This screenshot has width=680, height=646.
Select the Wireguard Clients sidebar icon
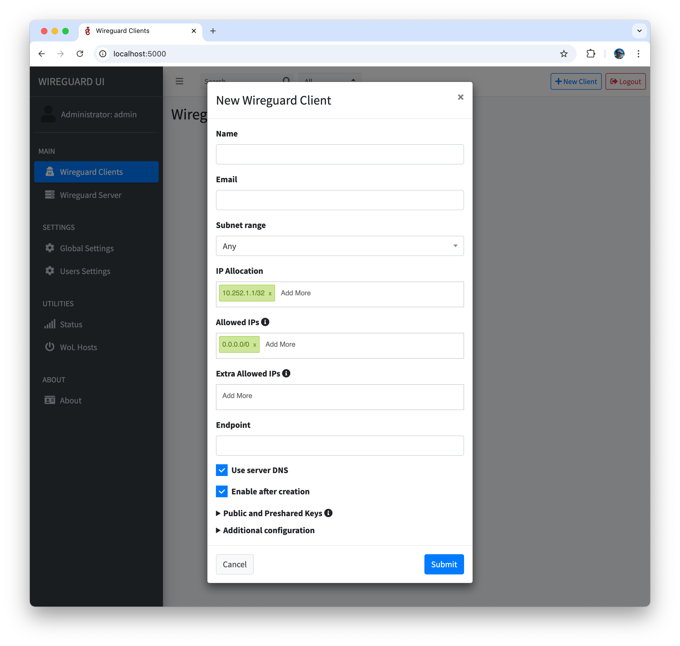click(x=50, y=172)
